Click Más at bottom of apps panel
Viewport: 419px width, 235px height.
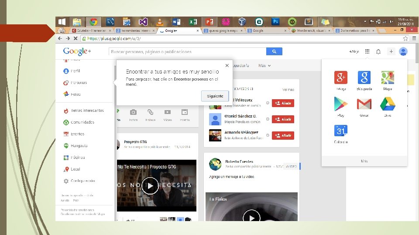click(x=364, y=161)
